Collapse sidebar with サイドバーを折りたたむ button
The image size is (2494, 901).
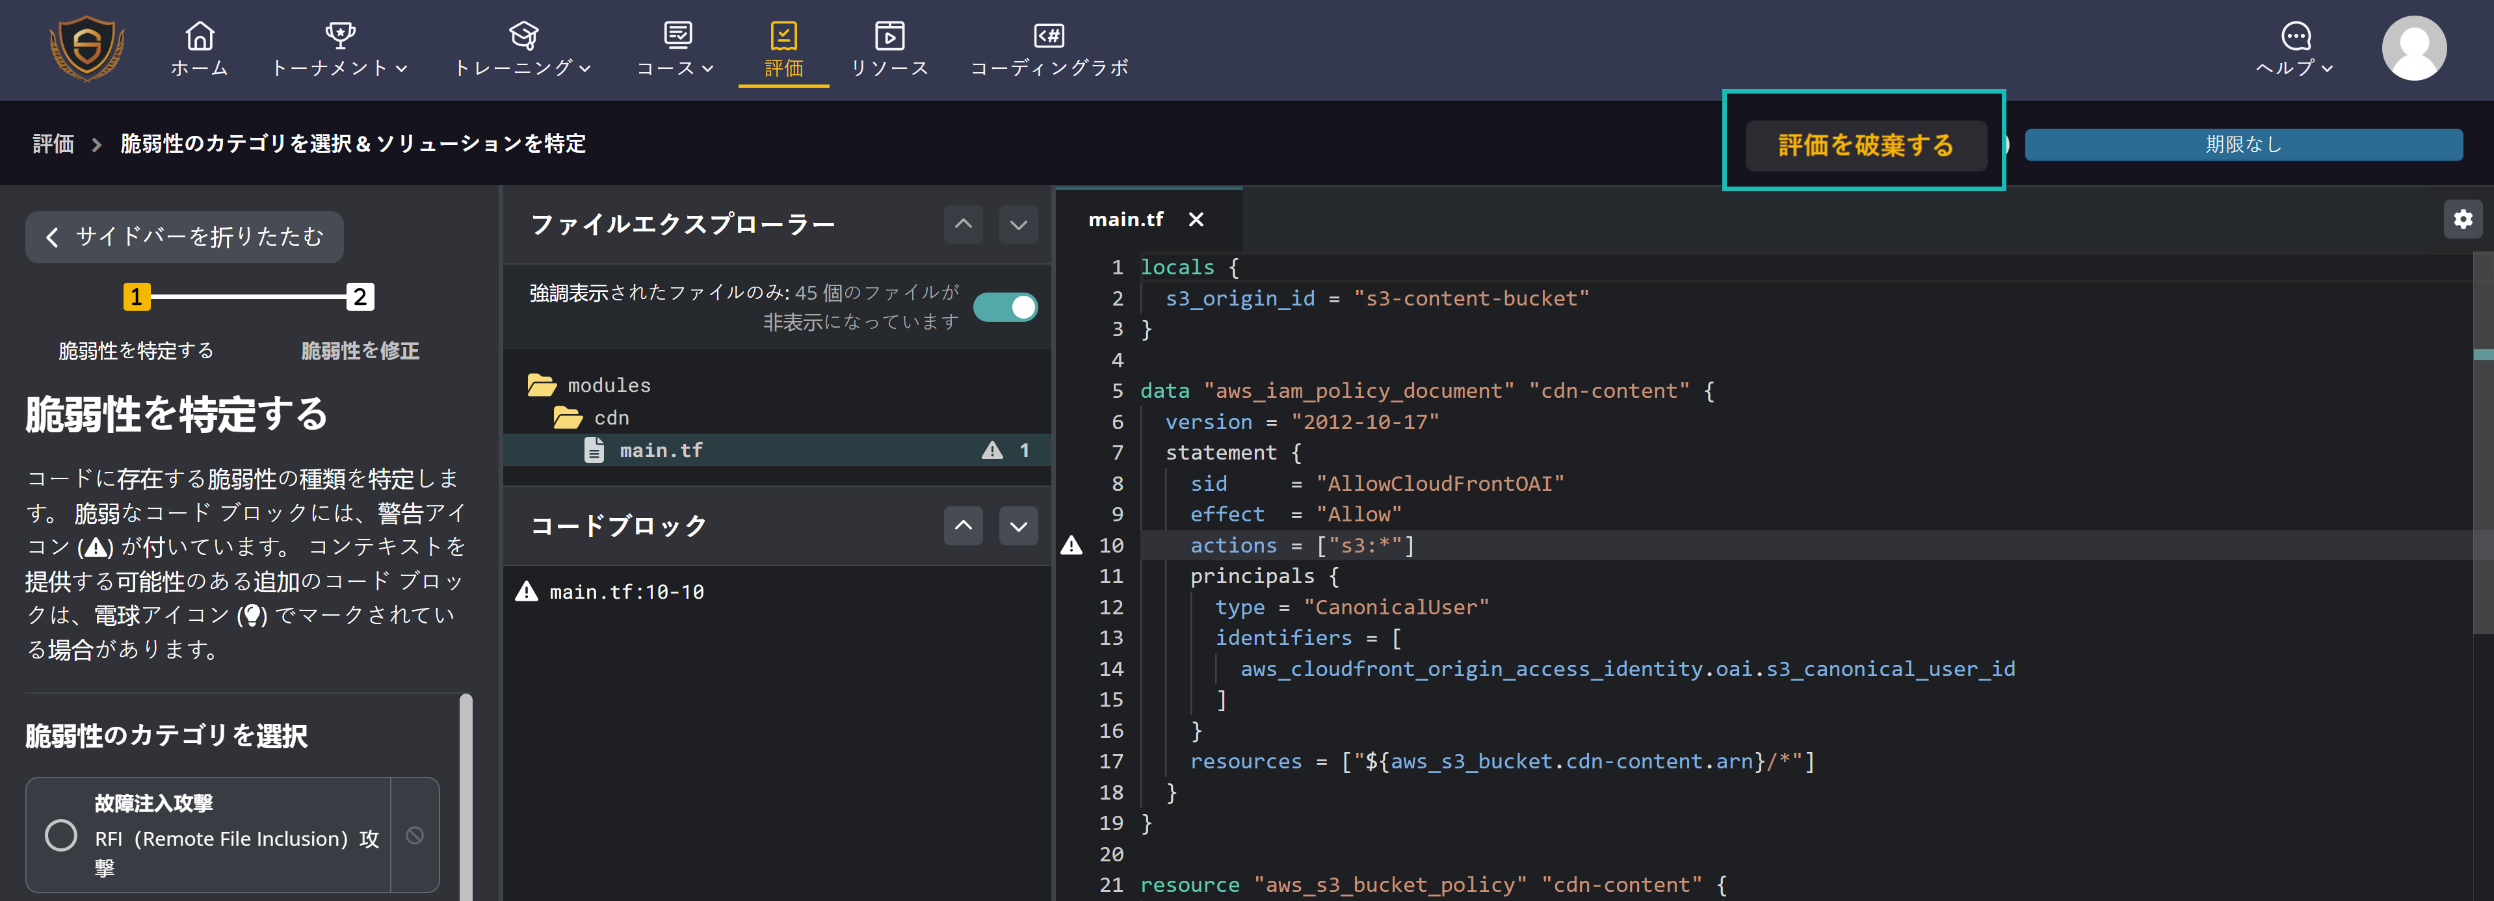[x=184, y=237]
